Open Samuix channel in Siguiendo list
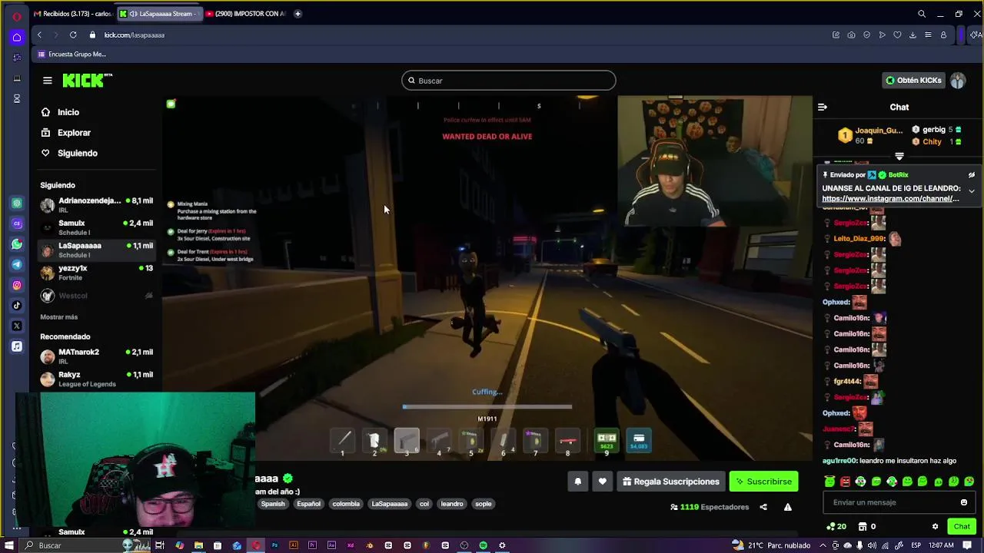Image resolution: width=984 pixels, height=553 pixels. pyautogui.click(x=96, y=227)
